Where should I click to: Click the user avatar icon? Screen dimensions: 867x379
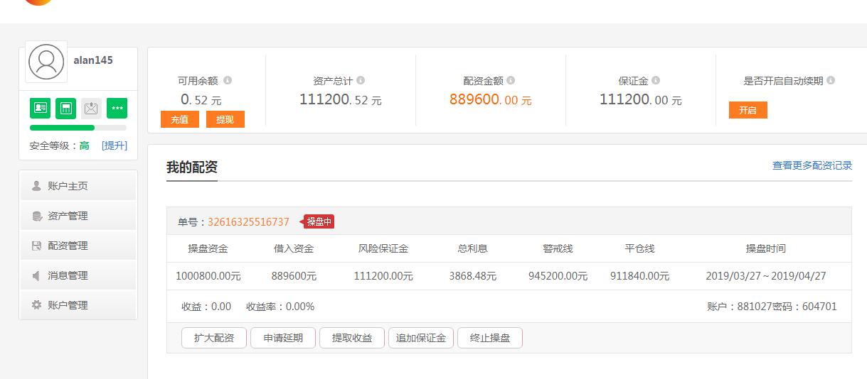(x=46, y=62)
